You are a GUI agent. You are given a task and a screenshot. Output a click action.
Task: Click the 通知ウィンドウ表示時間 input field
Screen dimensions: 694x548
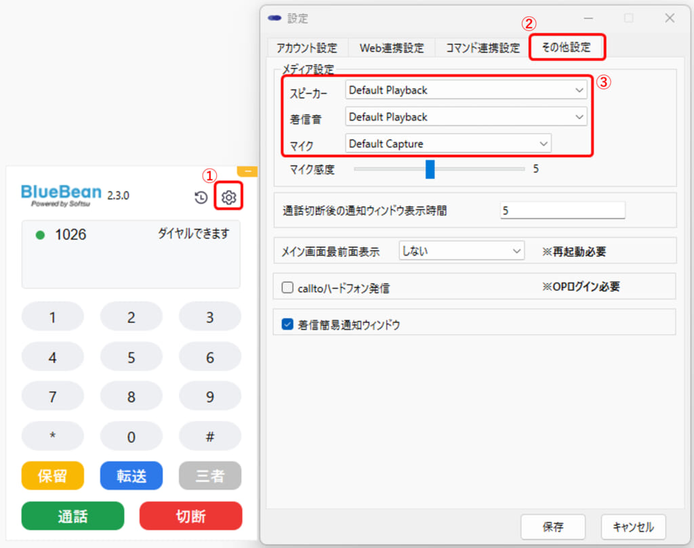click(562, 211)
